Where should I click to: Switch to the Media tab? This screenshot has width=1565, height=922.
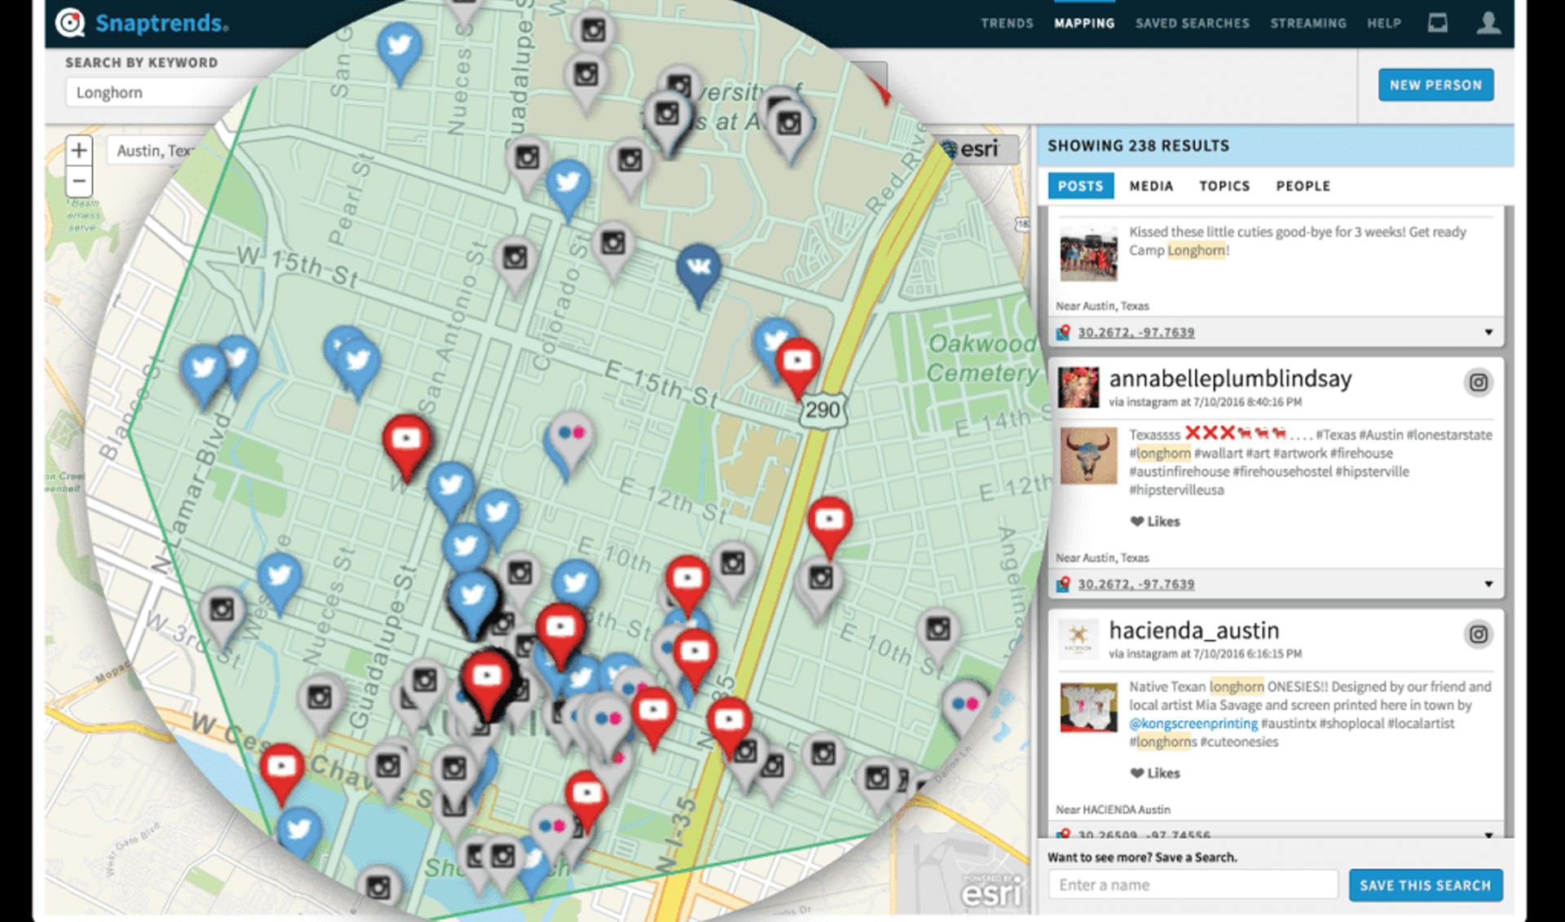click(1151, 187)
